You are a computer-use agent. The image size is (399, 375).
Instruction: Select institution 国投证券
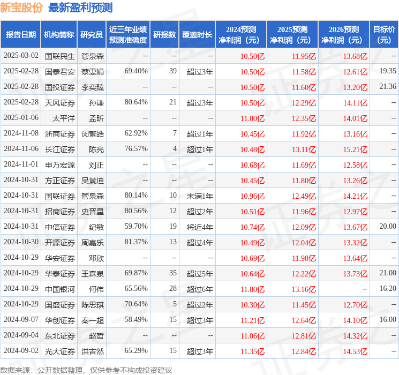coord(60,87)
